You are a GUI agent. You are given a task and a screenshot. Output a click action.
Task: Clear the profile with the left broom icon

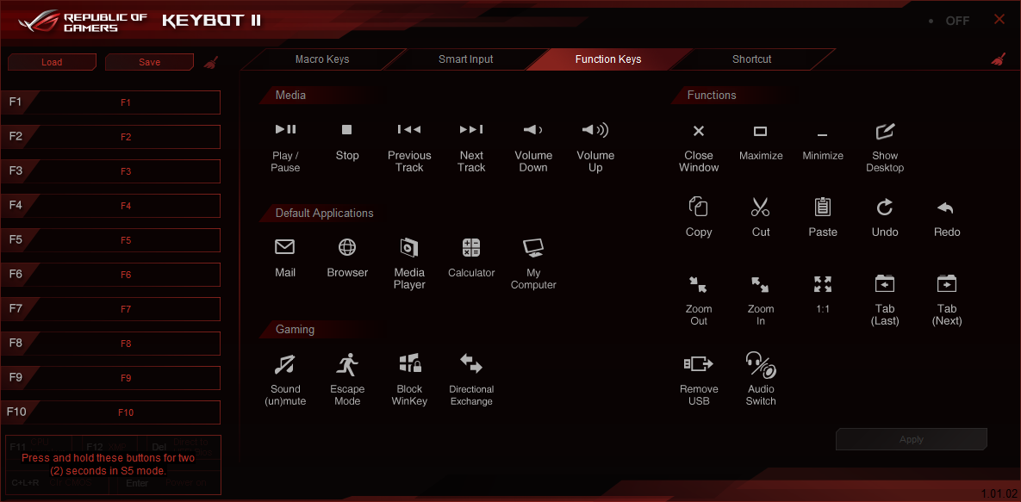[x=211, y=63]
